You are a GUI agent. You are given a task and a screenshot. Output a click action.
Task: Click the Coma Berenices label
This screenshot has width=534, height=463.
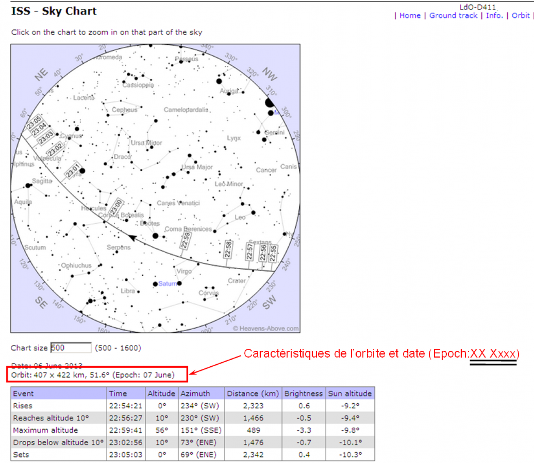point(188,229)
